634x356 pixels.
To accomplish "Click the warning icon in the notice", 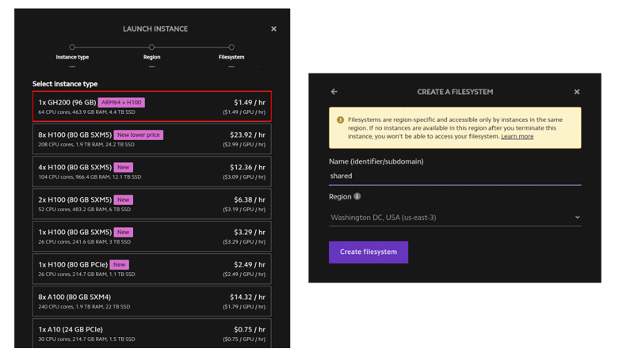I will click(x=340, y=120).
